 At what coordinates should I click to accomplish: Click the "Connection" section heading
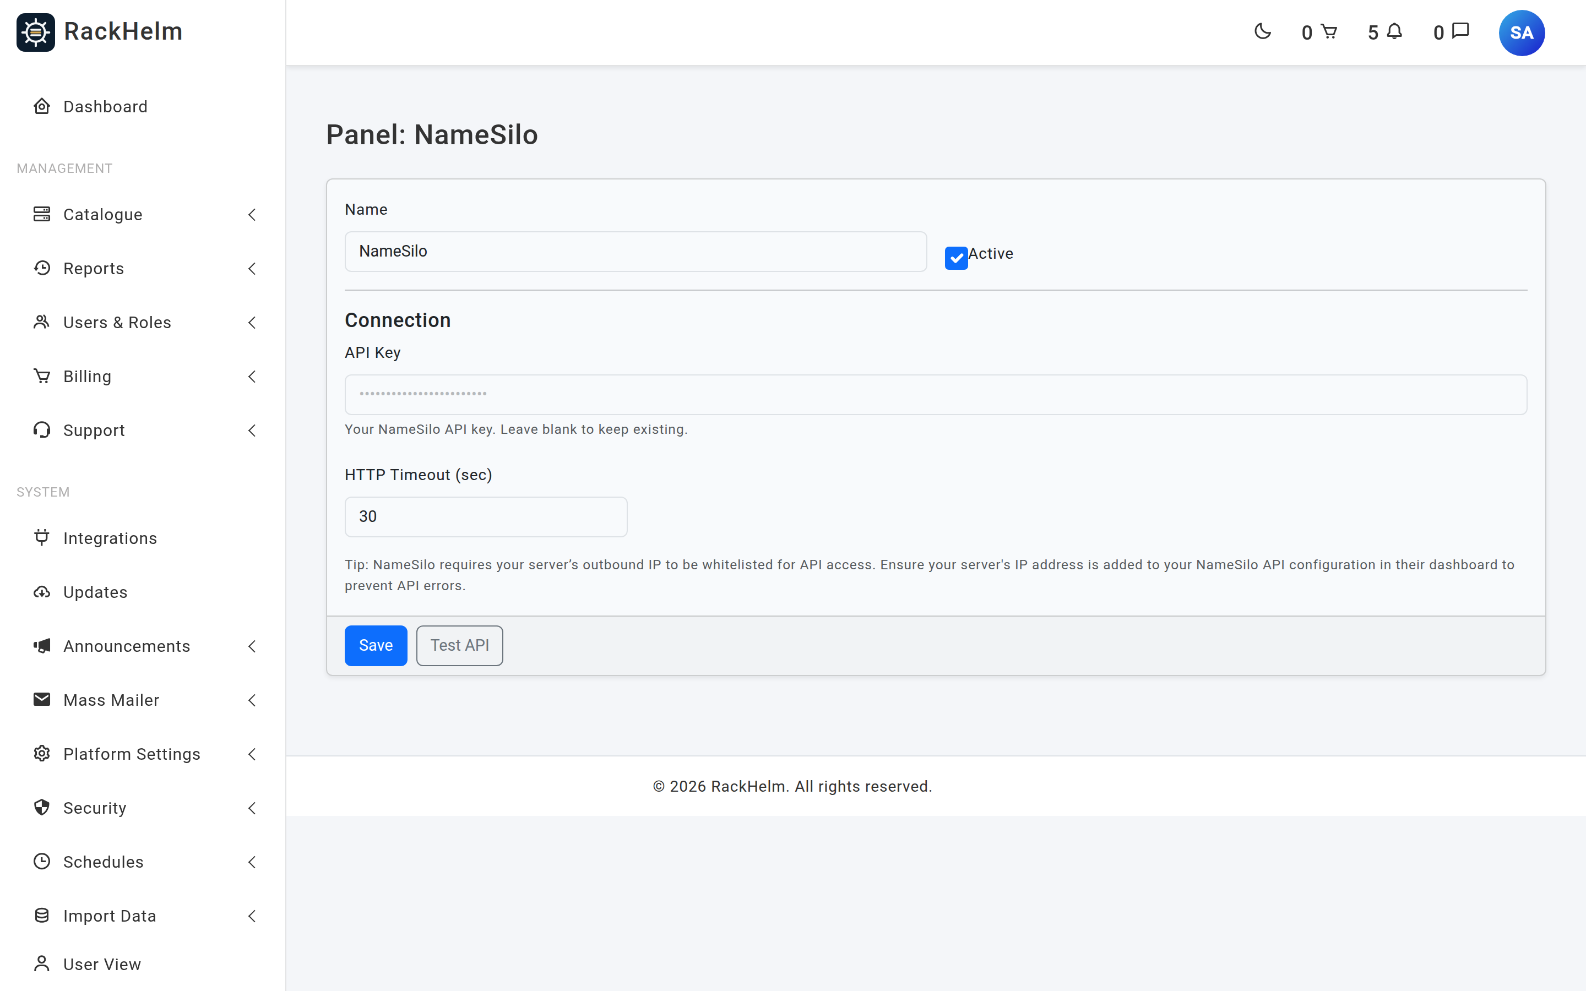click(398, 320)
